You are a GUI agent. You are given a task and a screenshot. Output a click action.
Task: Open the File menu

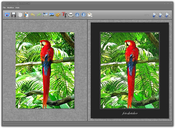pos(4,8)
